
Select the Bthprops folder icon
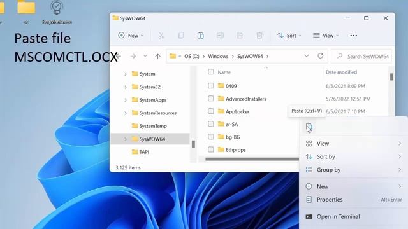(x=221, y=149)
